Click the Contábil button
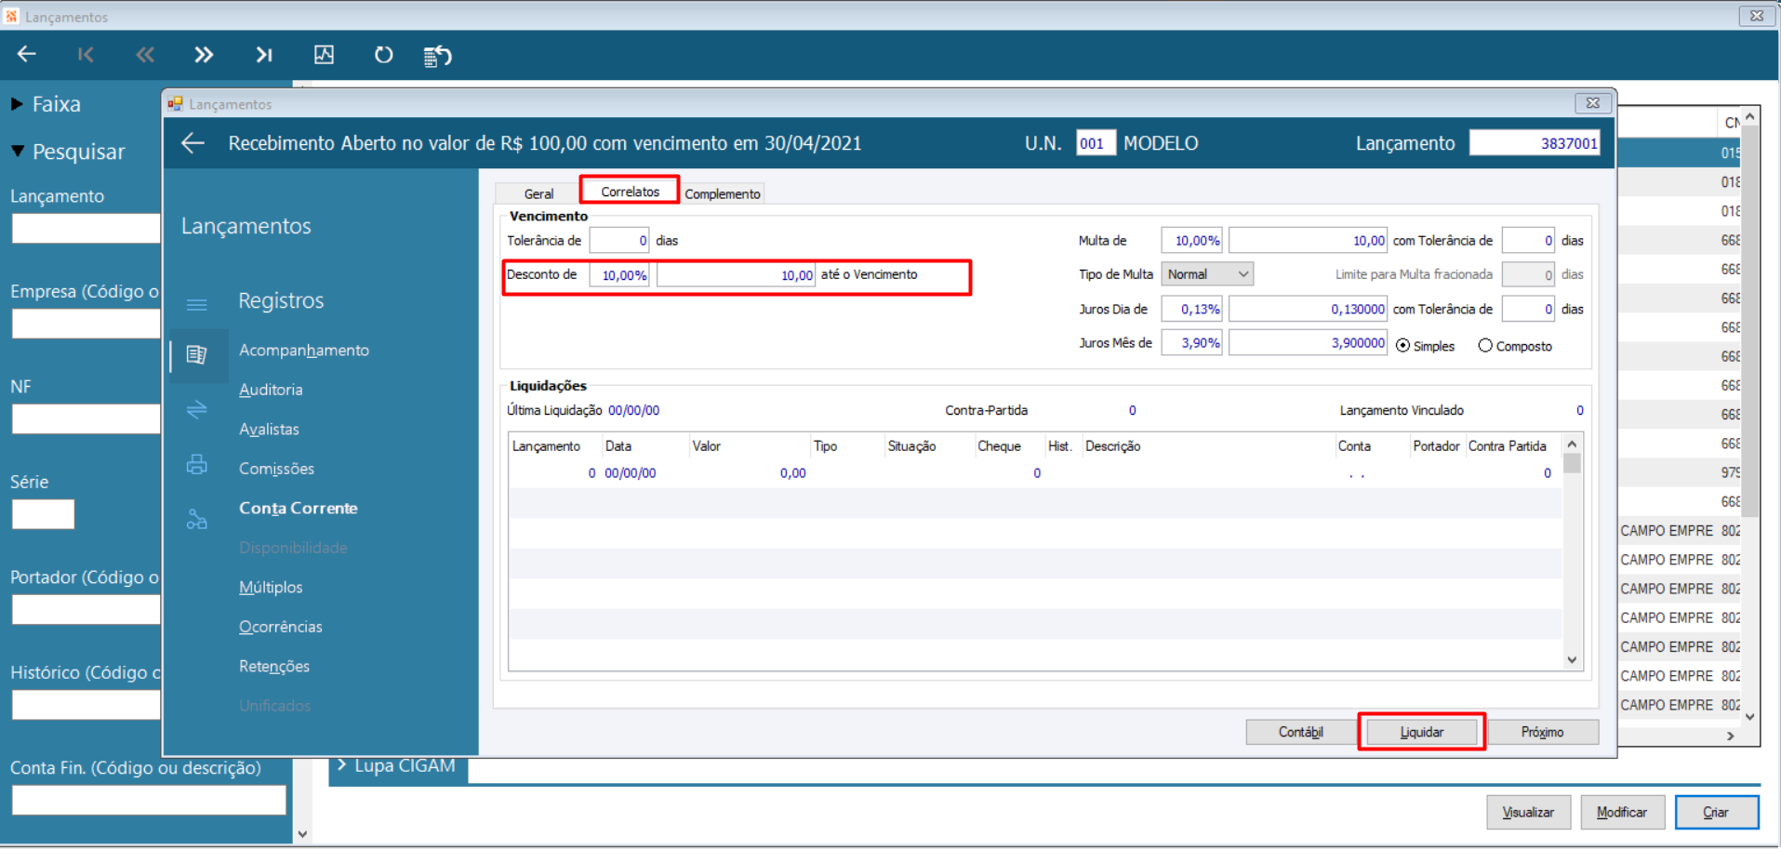 (x=1300, y=732)
